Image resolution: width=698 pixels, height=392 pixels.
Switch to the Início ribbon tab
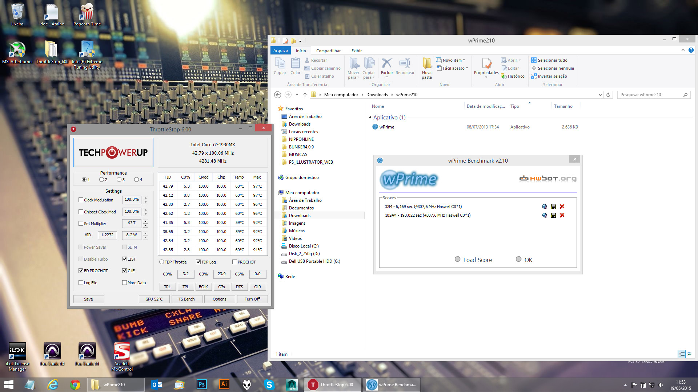coord(301,51)
